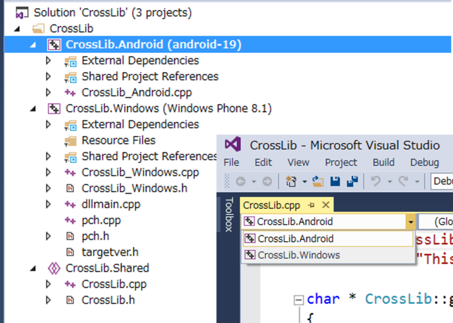Expand Shared Project References under CrossLib.Android
Viewport: 453px width, 323px height.
[x=48, y=76]
